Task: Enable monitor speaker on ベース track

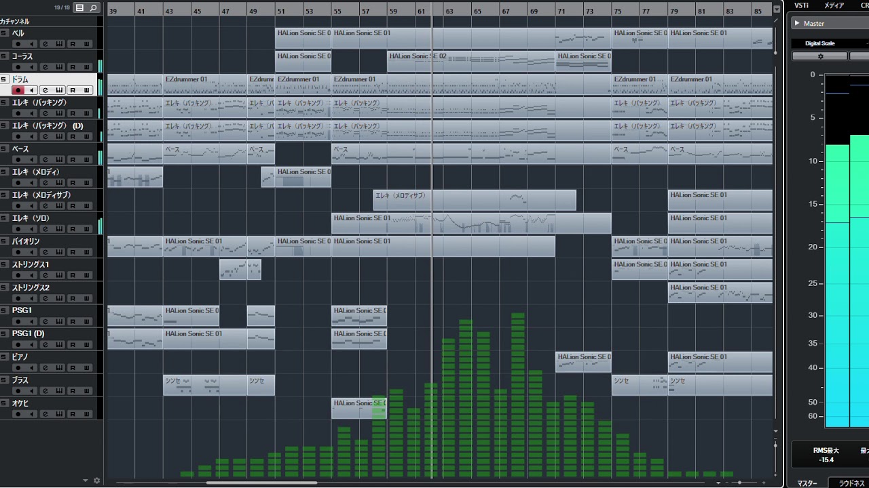Action: (32, 159)
